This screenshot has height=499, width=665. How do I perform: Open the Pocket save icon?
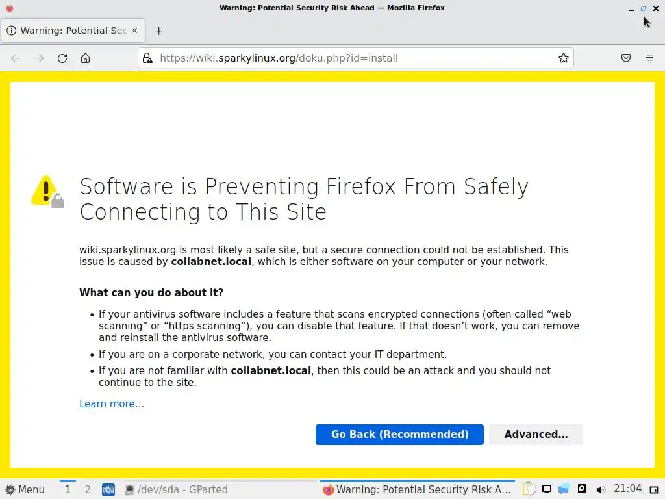[x=626, y=58]
